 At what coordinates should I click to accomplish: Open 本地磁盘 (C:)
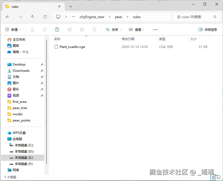(x=21, y=145)
